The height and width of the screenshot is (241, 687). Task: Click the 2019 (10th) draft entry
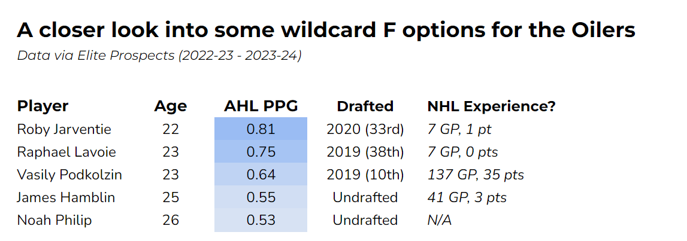365,175
